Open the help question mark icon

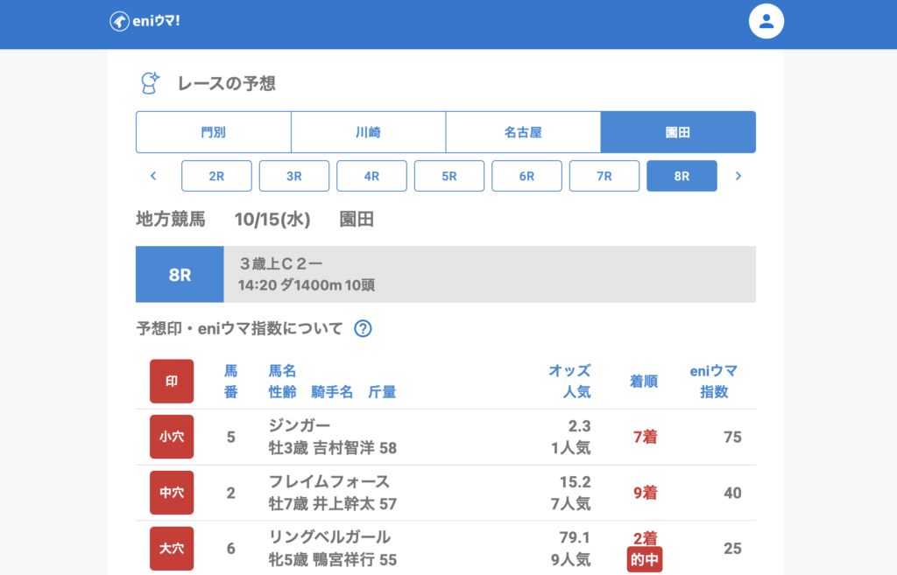[363, 329]
